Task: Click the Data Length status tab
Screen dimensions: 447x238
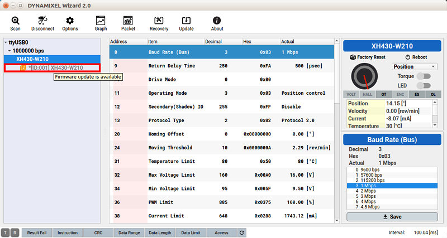Action: pyautogui.click(x=160, y=232)
